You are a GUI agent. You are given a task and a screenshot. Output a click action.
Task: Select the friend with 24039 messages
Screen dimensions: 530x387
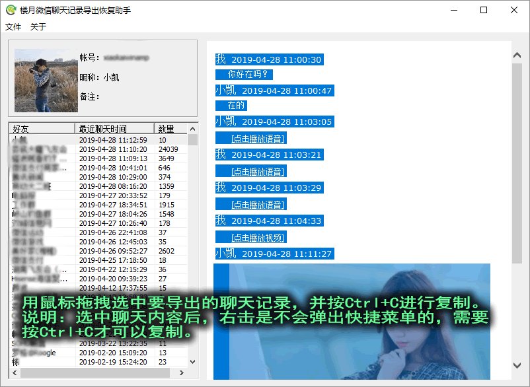(99, 149)
